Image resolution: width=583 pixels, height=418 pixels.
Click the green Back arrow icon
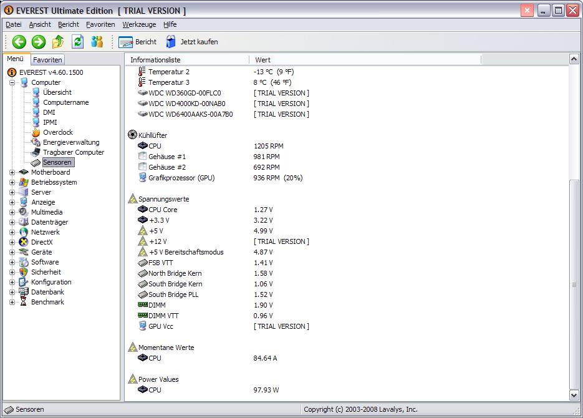[19, 42]
